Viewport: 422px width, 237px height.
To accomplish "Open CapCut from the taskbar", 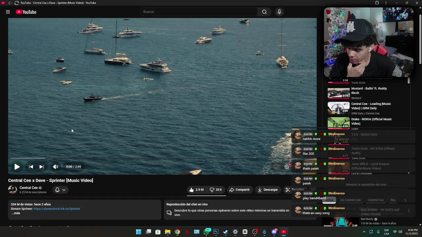I will coord(245,232).
